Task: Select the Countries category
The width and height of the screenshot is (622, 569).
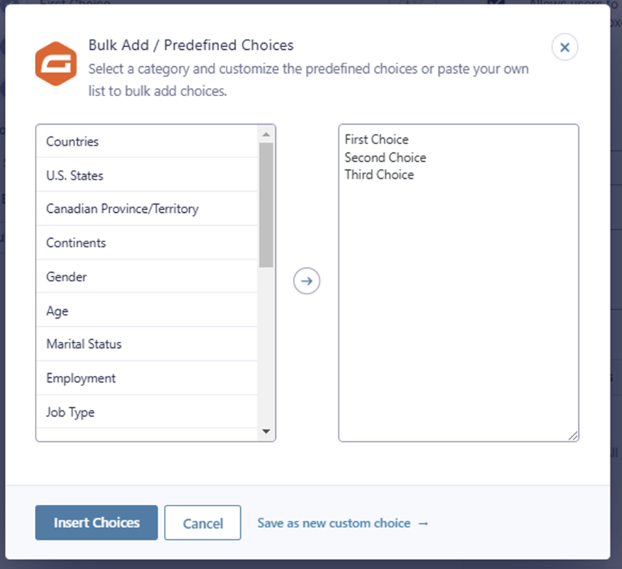Action: [x=72, y=142]
